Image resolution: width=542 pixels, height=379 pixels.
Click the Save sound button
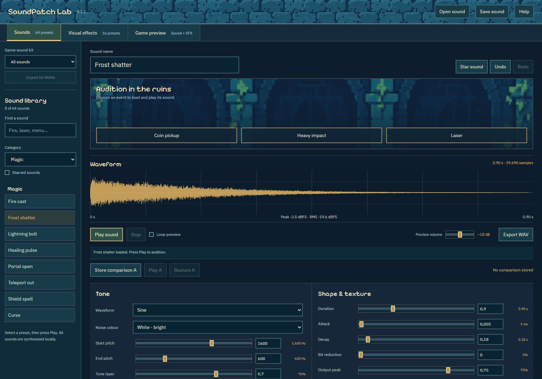(492, 12)
